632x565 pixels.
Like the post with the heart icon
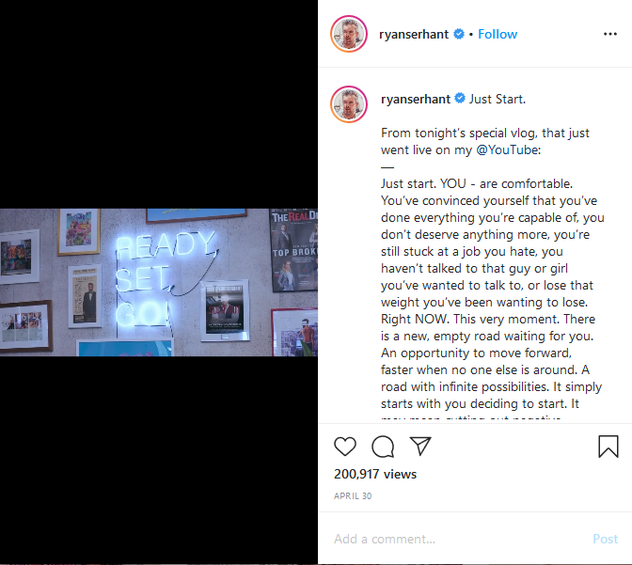pyautogui.click(x=345, y=447)
